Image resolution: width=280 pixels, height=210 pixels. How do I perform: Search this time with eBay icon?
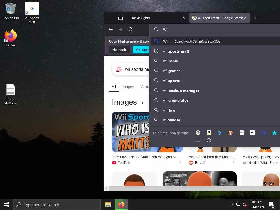click(242, 133)
